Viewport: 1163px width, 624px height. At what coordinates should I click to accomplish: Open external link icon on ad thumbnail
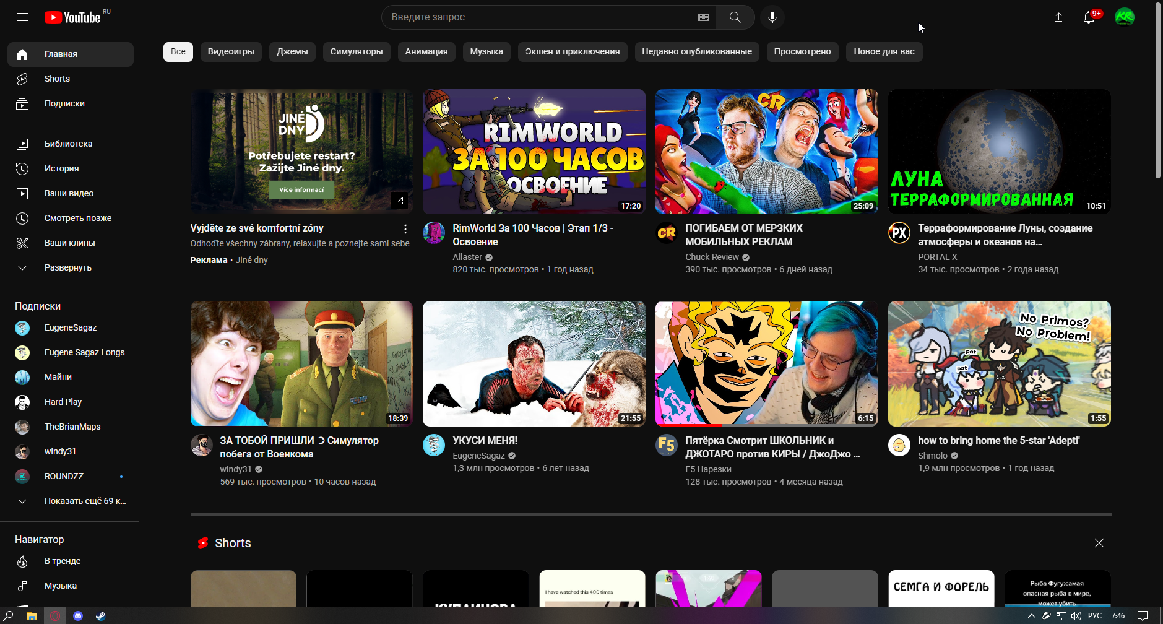tap(399, 200)
